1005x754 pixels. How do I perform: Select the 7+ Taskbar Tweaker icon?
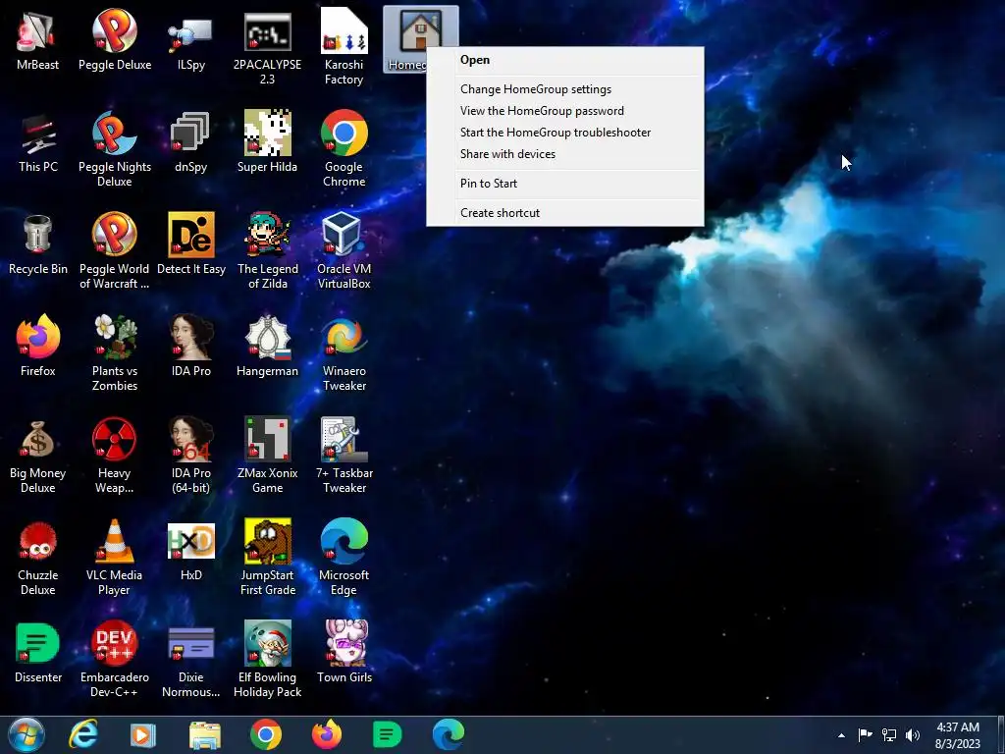[x=344, y=456]
